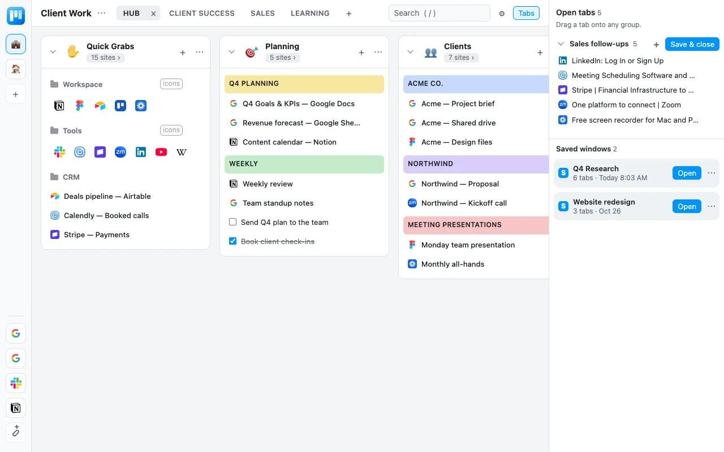Toggle the icons view for Workspace folder
The width and height of the screenshot is (724, 452).
[171, 84]
